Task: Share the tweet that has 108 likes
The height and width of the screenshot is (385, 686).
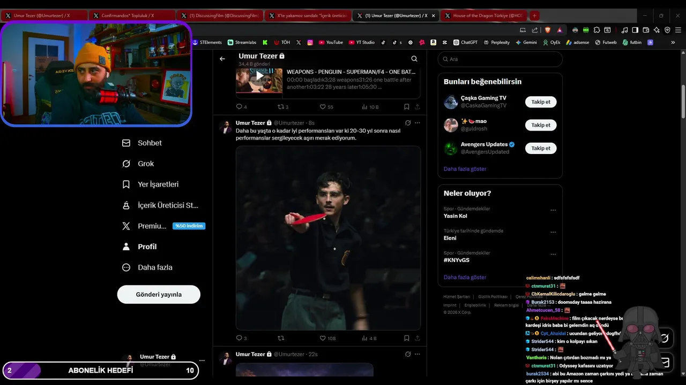Action: [417, 338]
